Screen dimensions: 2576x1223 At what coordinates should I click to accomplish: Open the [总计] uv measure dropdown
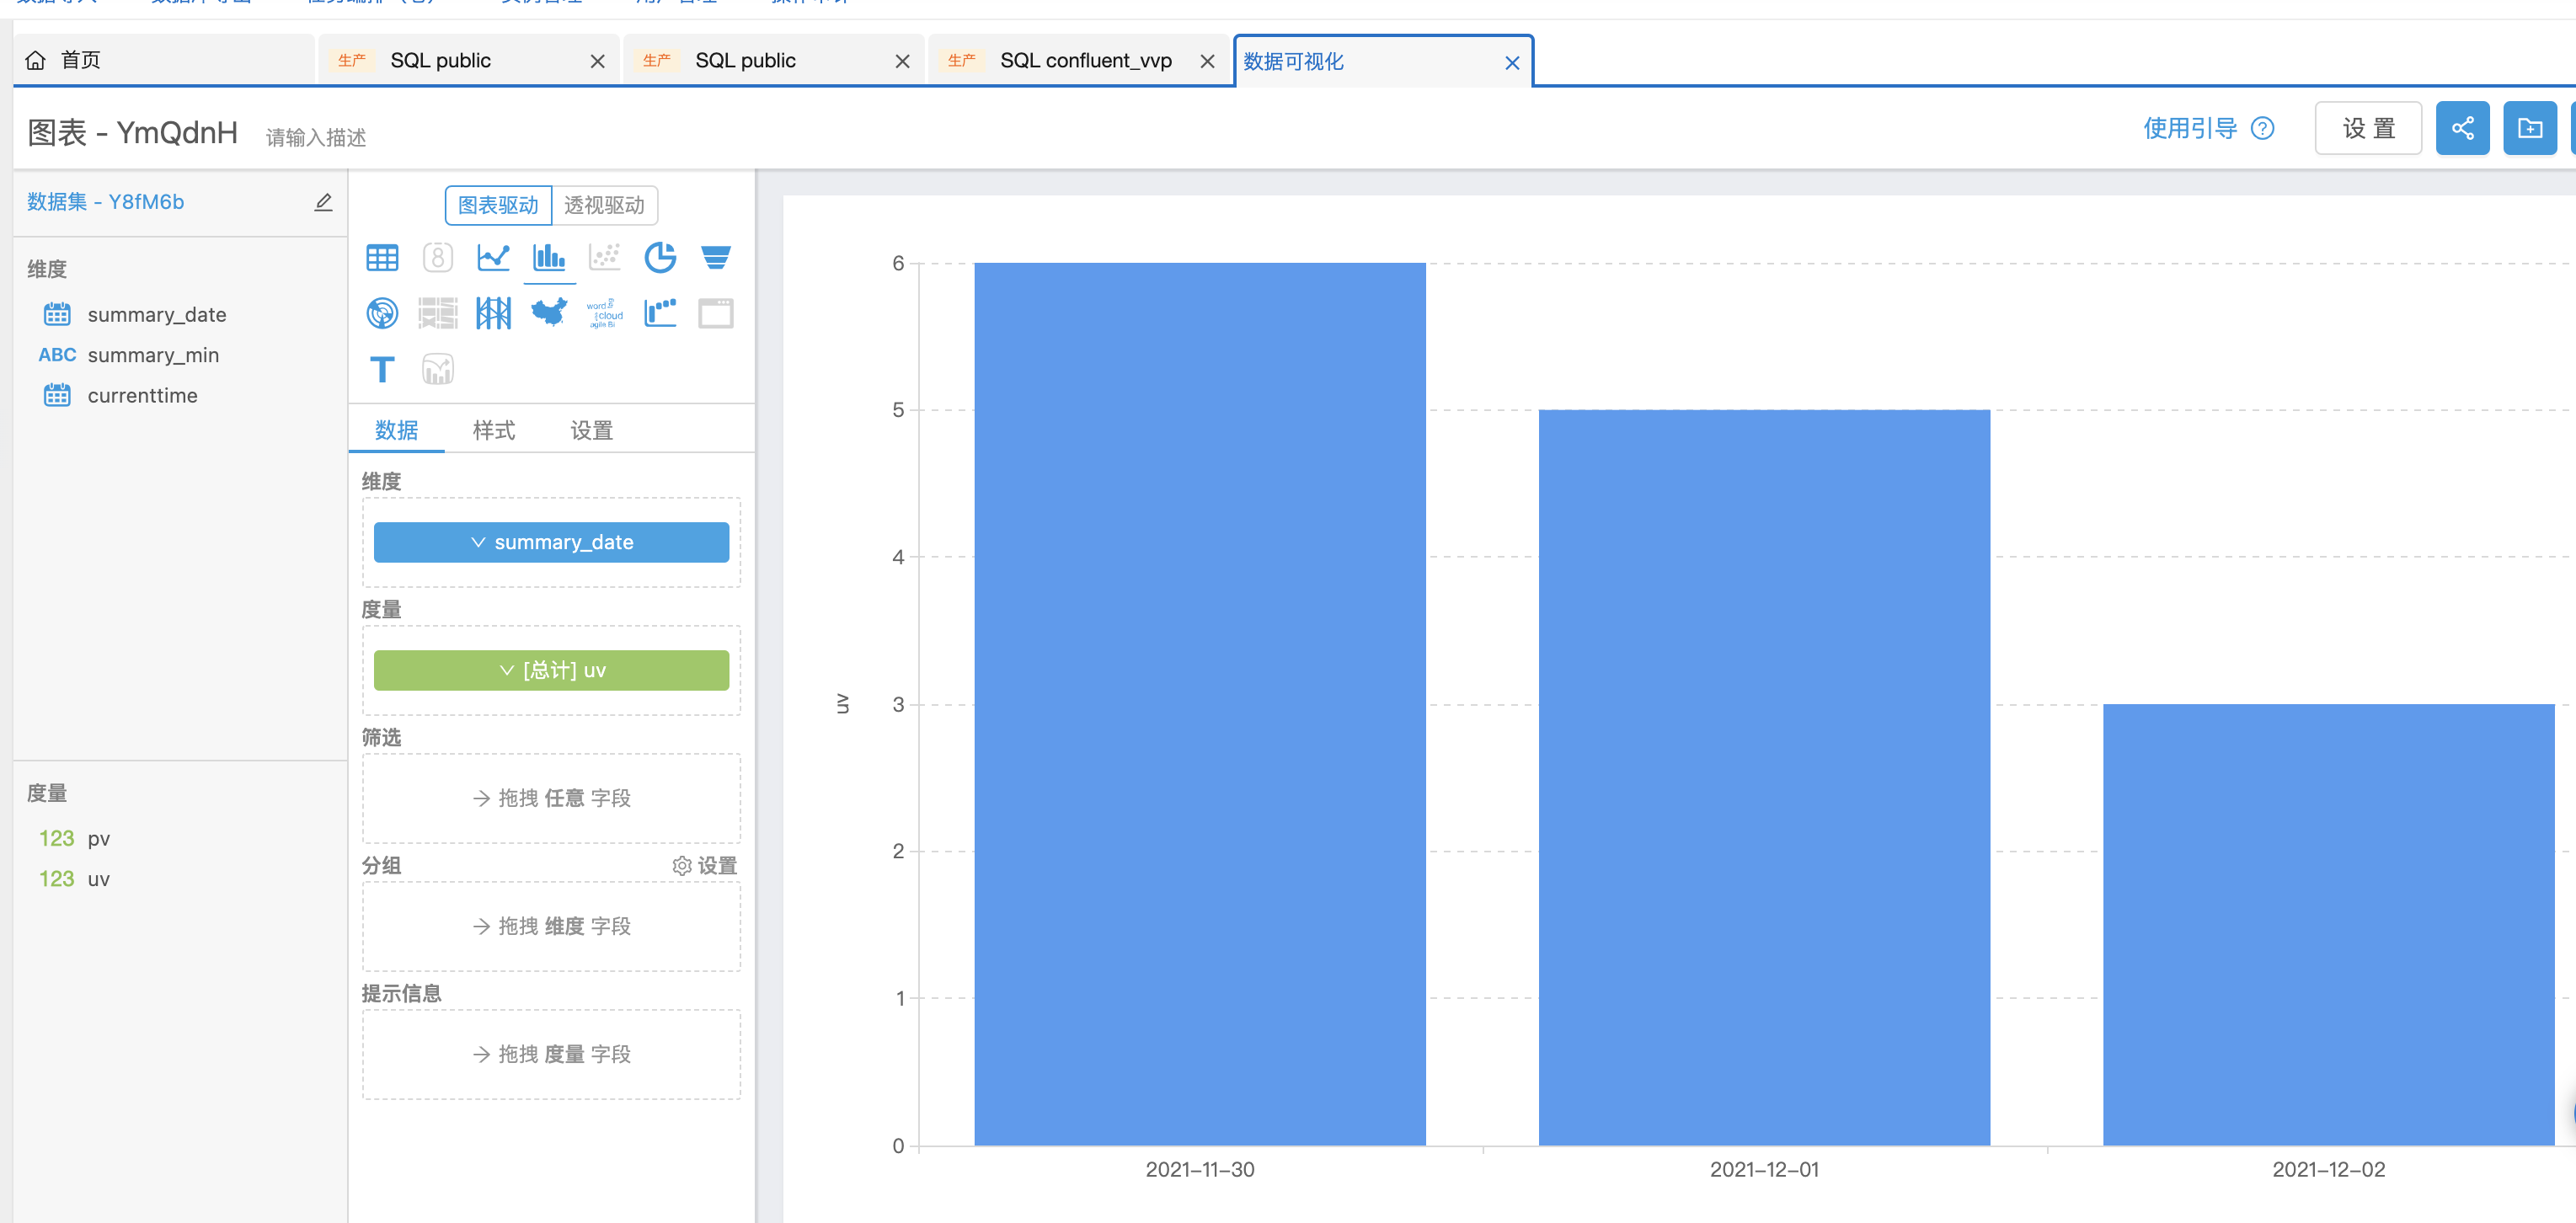coord(551,670)
